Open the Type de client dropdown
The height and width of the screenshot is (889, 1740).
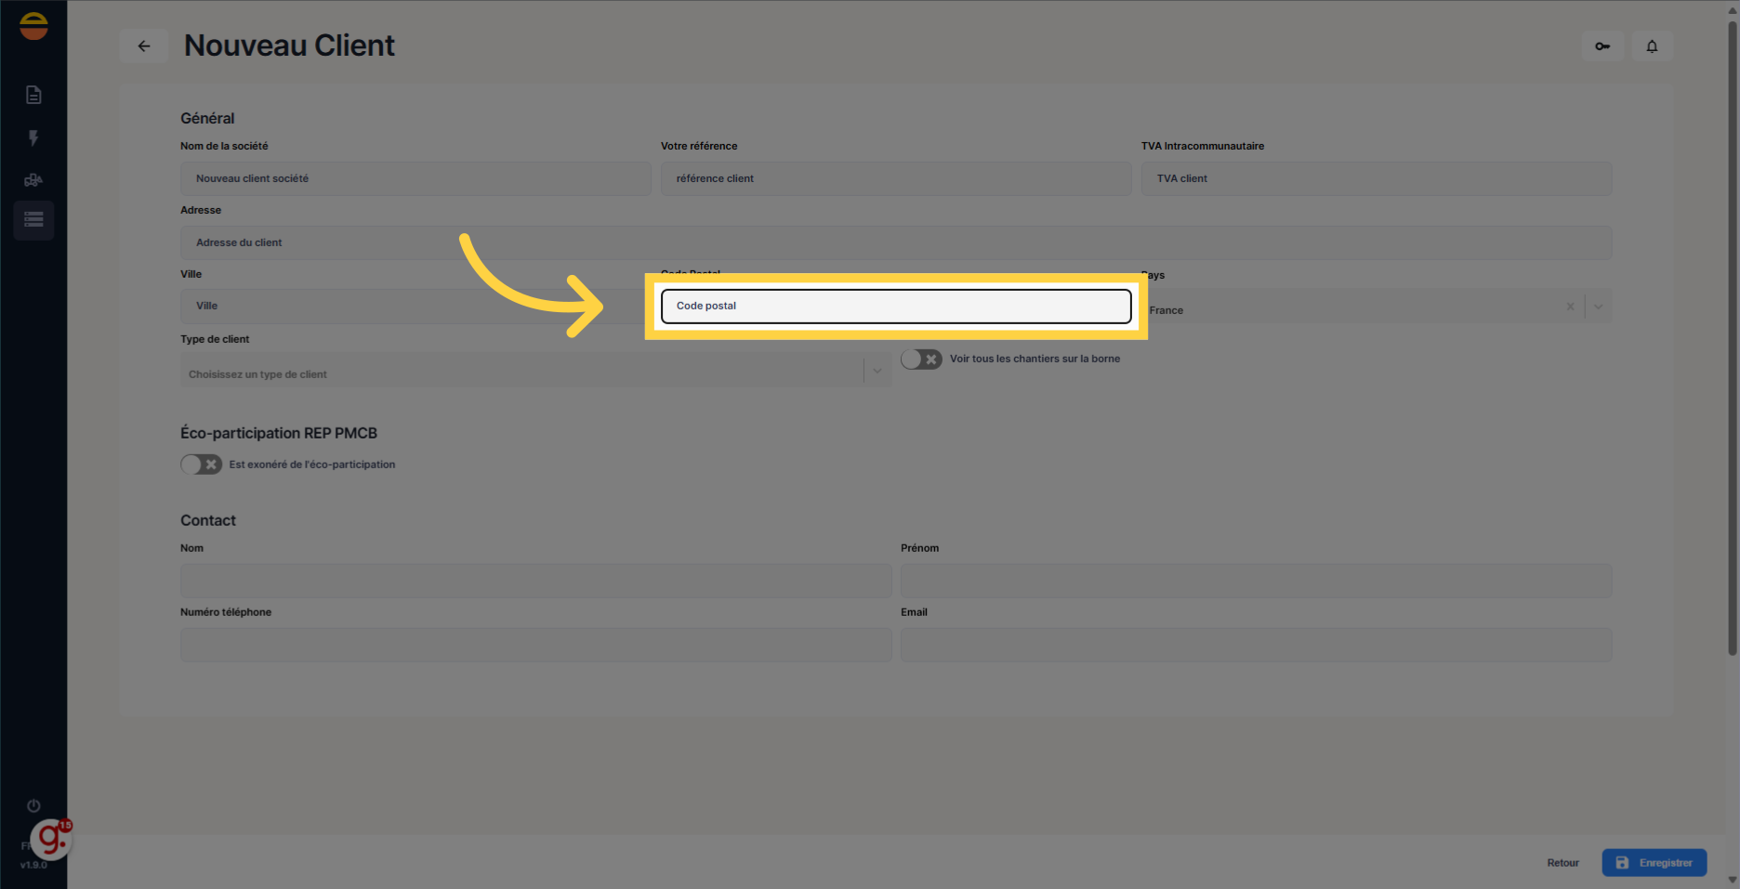(x=536, y=371)
